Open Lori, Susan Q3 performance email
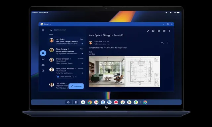 click(67, 86)
